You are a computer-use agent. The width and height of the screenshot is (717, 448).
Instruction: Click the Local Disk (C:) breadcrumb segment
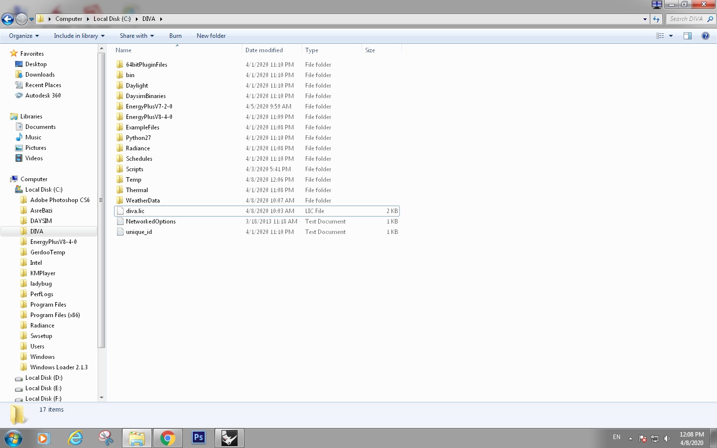click(x=112, y=19)
